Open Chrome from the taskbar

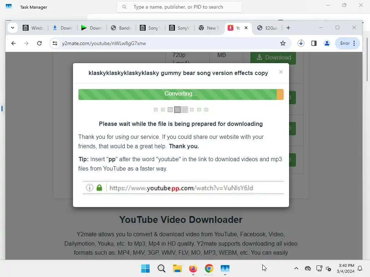point(209,268)
